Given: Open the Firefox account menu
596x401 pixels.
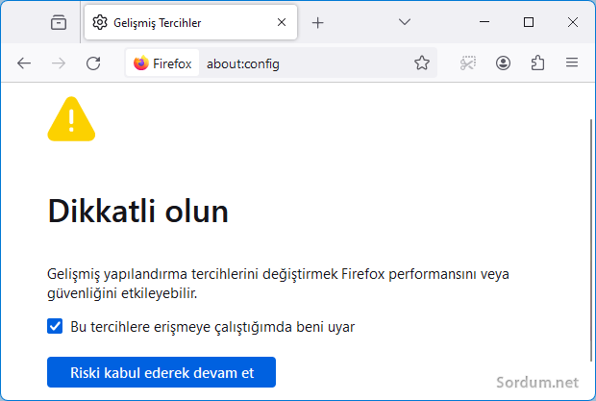Looking at the screenshot, I should 503,63.
